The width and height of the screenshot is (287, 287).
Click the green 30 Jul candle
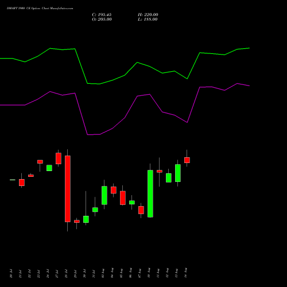pos(86,219)
